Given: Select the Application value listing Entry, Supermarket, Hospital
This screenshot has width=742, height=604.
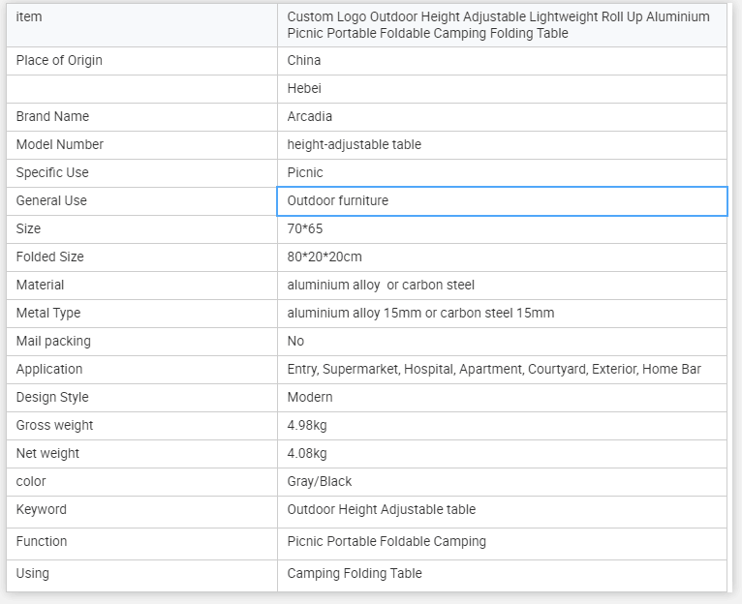Looking at the screenshot, I should point(494,369).
